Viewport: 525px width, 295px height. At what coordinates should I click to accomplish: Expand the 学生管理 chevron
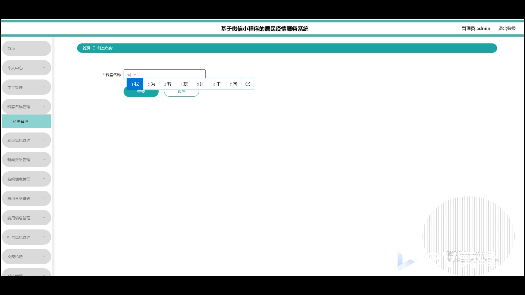click(44, 87)
